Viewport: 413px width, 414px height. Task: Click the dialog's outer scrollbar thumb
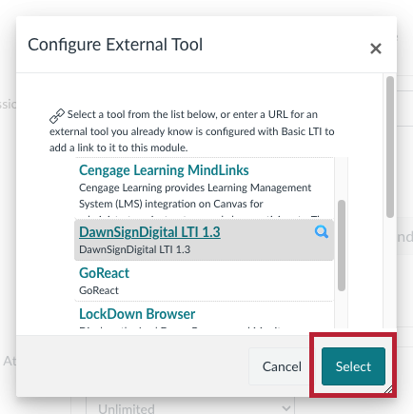[390, 147]
